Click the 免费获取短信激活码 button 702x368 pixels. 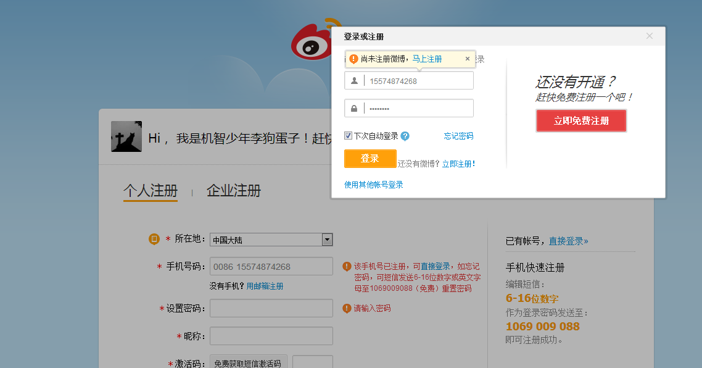click(248, 362)
